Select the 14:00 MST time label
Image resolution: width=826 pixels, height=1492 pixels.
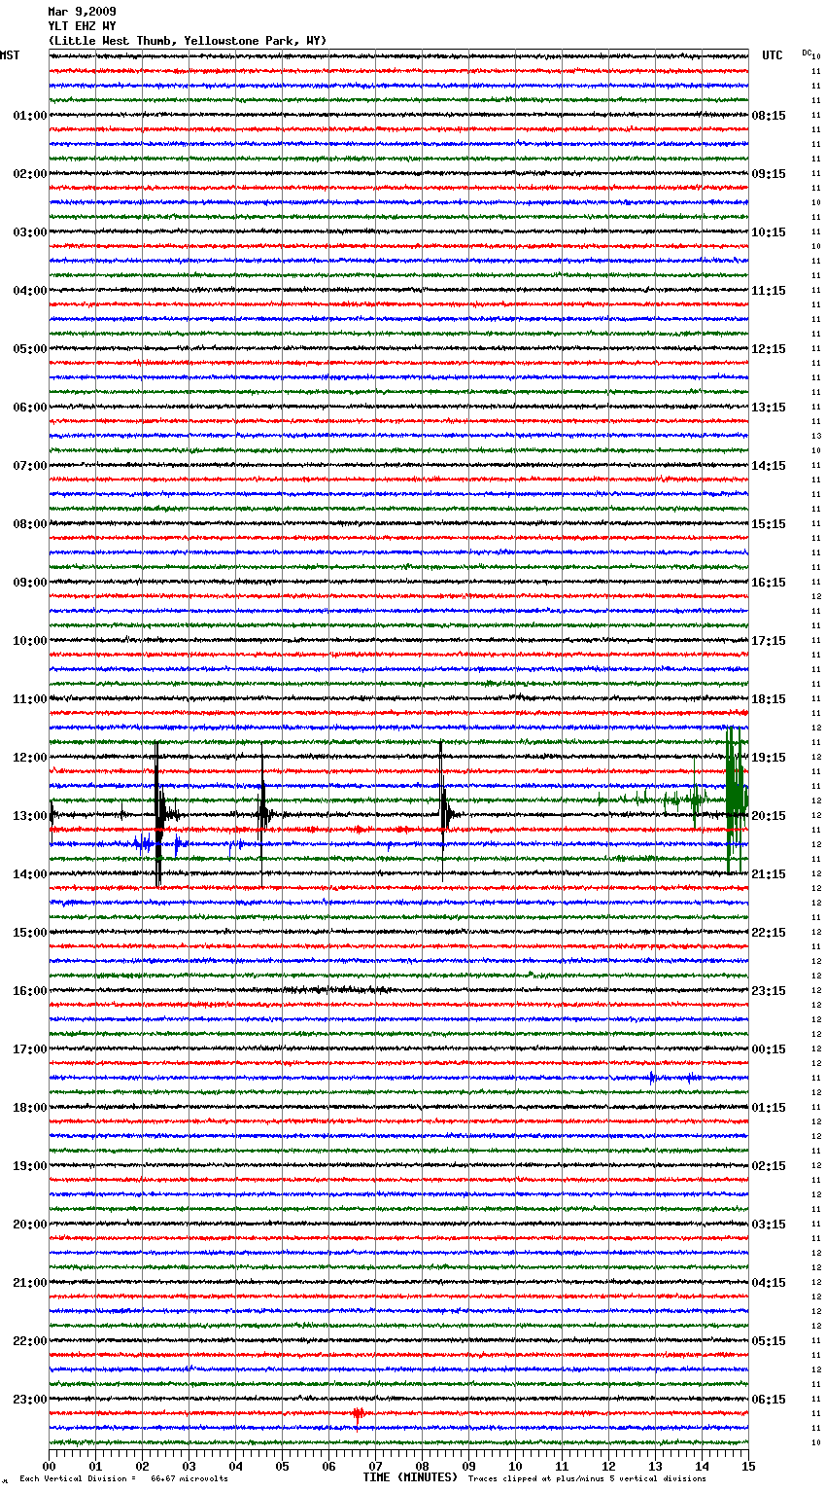[x=30, y=874]
